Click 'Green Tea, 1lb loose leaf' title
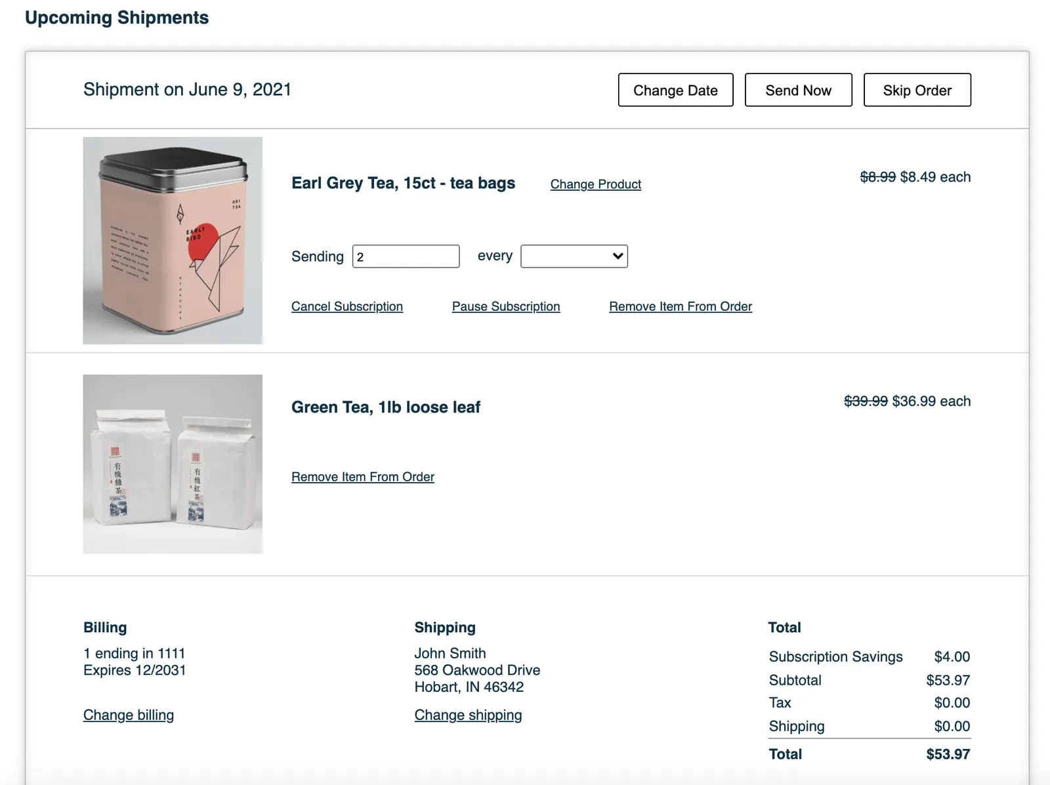Viewport: 1050px width, 785px height. [385, 407]
